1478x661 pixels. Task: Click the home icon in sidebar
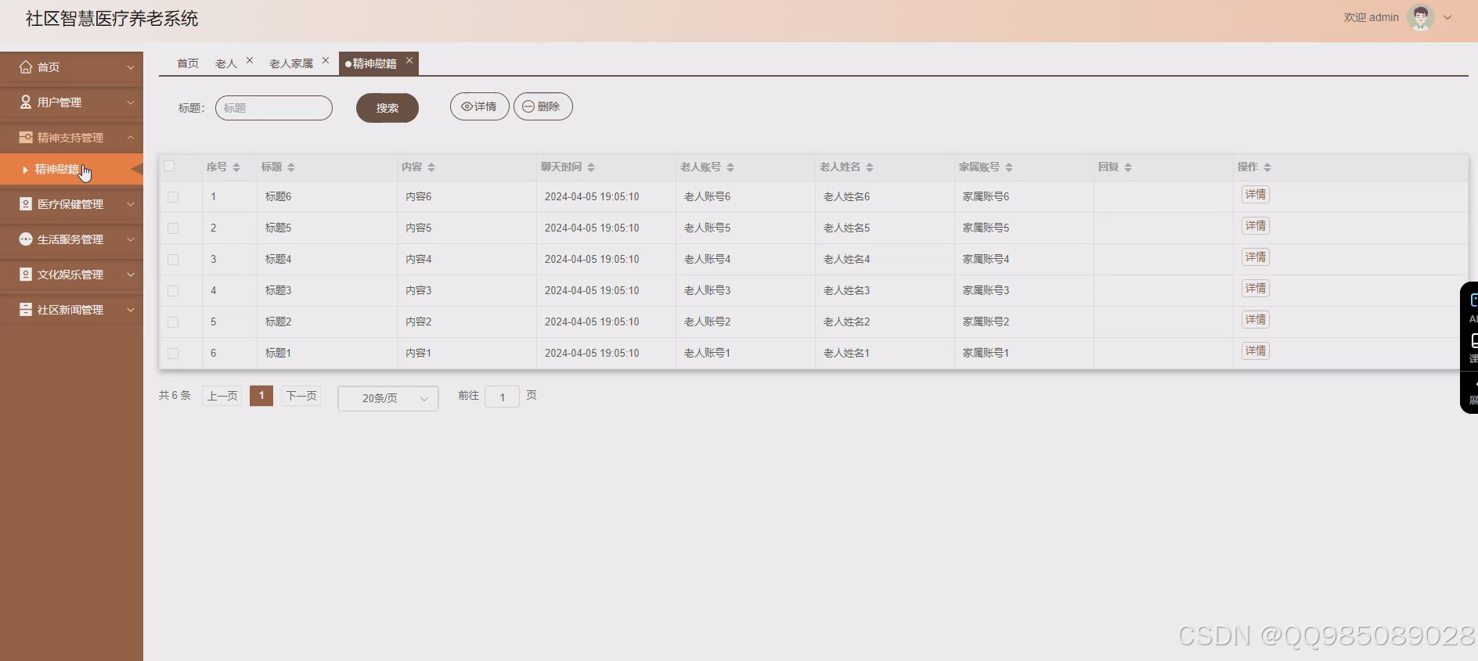click(x=26, y=67)
